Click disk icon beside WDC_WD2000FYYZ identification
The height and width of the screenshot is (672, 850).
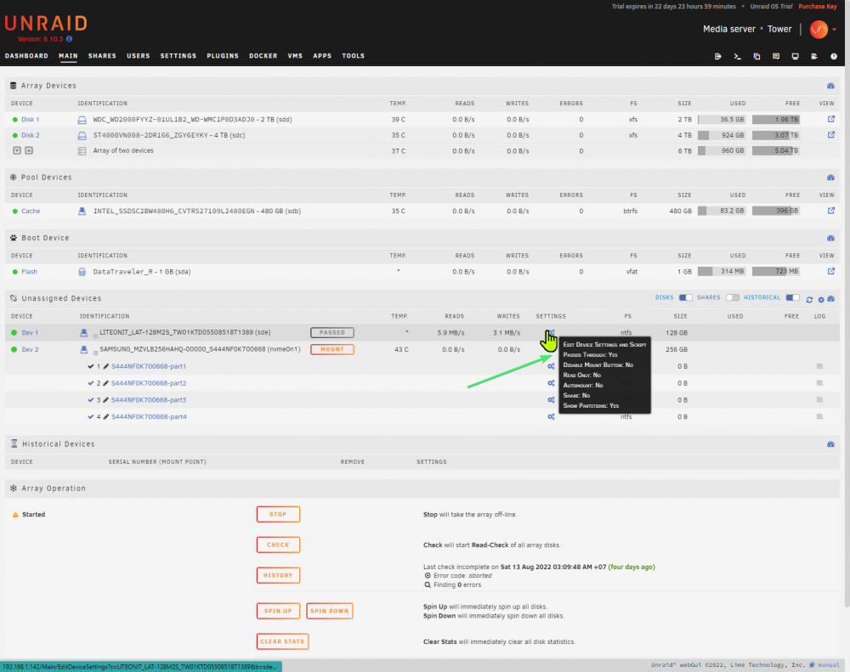coord(82,120)
